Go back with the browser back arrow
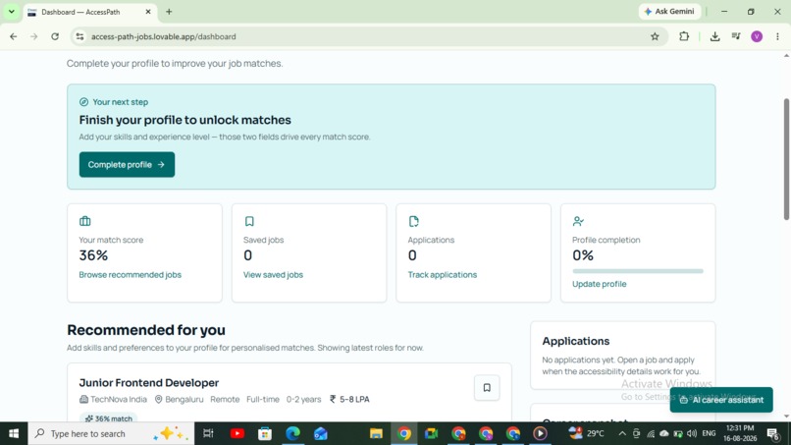The height and width of the screenshot is (445, 791). tap(14, 36)
